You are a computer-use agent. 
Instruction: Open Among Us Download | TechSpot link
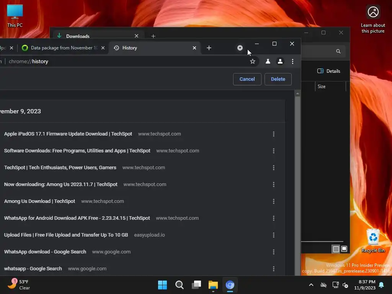point(39,201)
